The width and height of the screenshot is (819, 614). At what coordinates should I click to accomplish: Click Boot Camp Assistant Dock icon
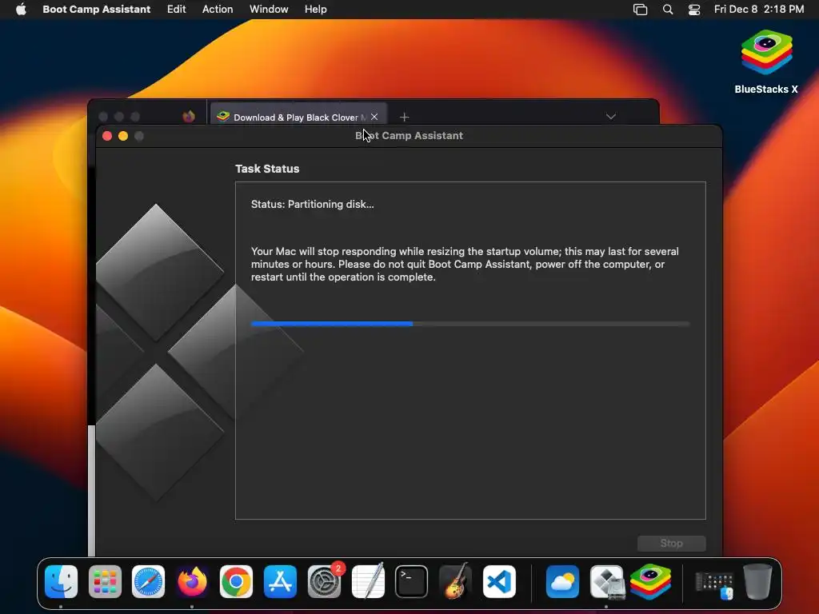[x=607, y=582]
